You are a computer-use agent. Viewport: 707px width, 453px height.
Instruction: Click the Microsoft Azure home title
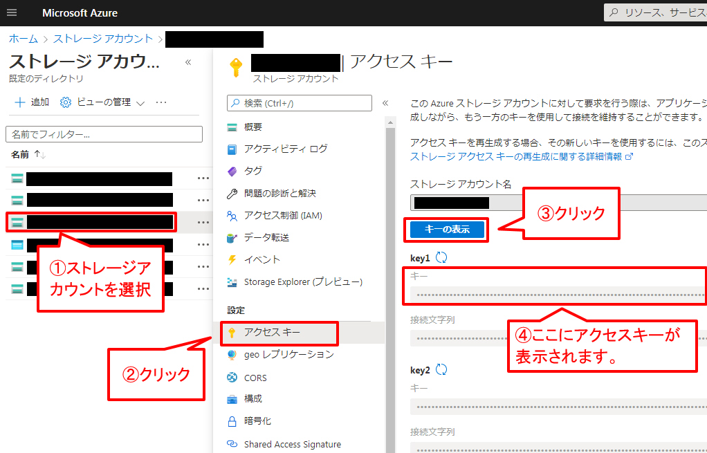pos(80,13)
